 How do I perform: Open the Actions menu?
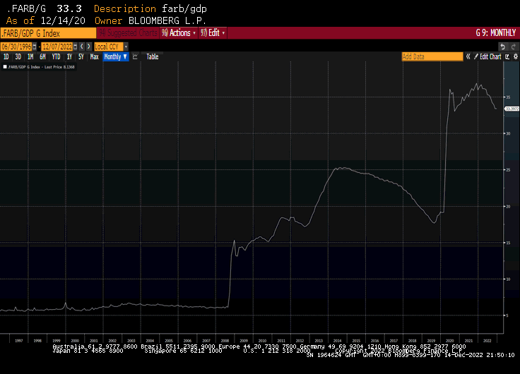(179, 33)
